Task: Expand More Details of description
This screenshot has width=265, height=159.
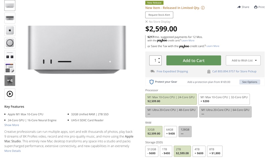Action: point(13,151)
